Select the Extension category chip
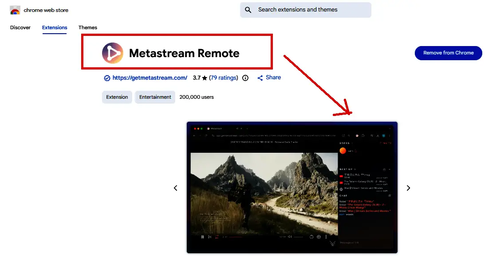Image resolution: width=504 pixels, height=259 pixels. click(117, 97)
